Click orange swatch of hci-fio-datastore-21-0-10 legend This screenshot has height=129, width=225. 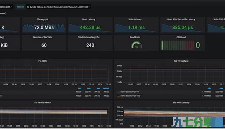click(118, 96)
